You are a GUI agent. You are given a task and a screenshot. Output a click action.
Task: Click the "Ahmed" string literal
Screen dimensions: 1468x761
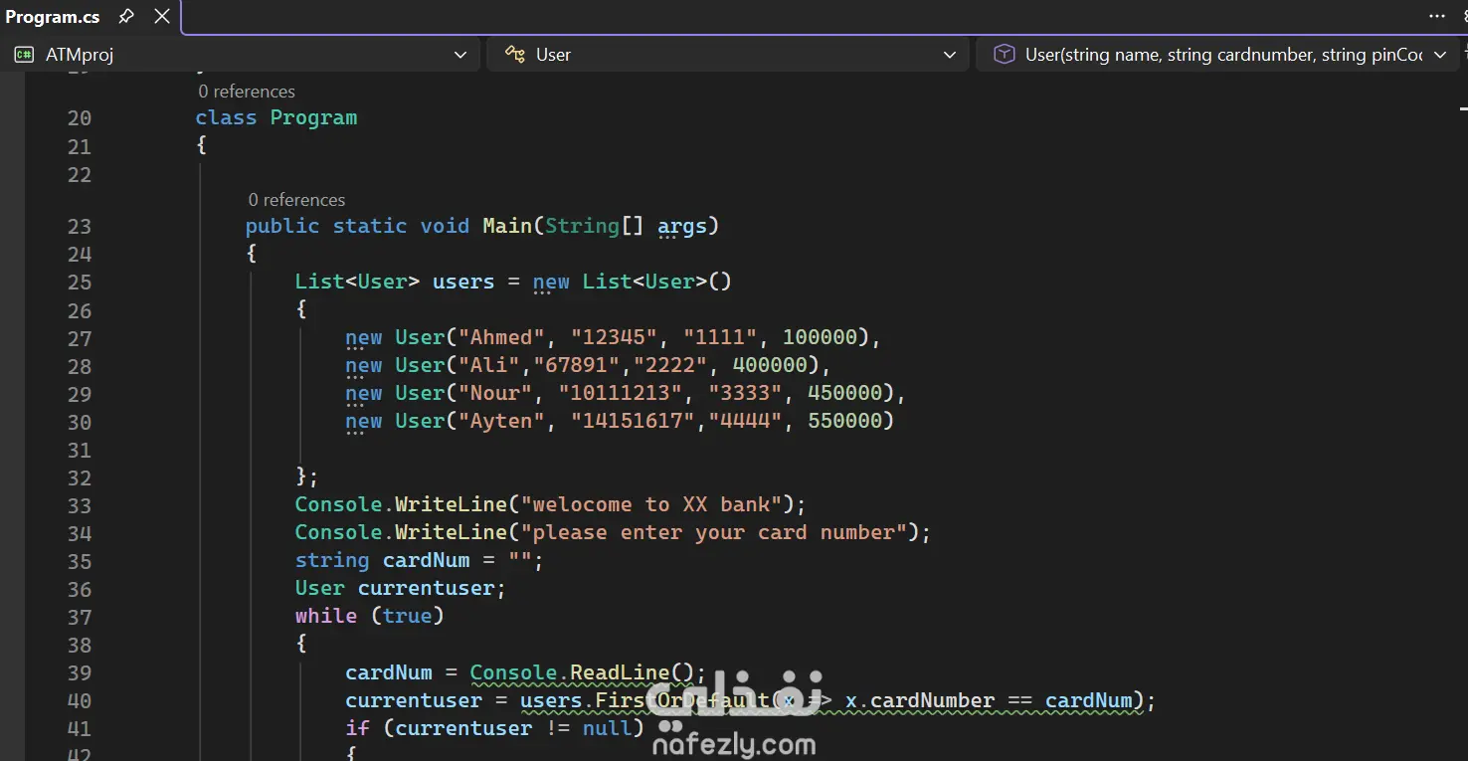click(x=501, y=337)
